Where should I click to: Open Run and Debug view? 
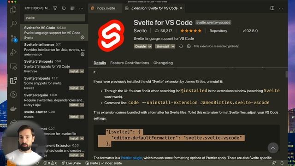tap(13, 52)
